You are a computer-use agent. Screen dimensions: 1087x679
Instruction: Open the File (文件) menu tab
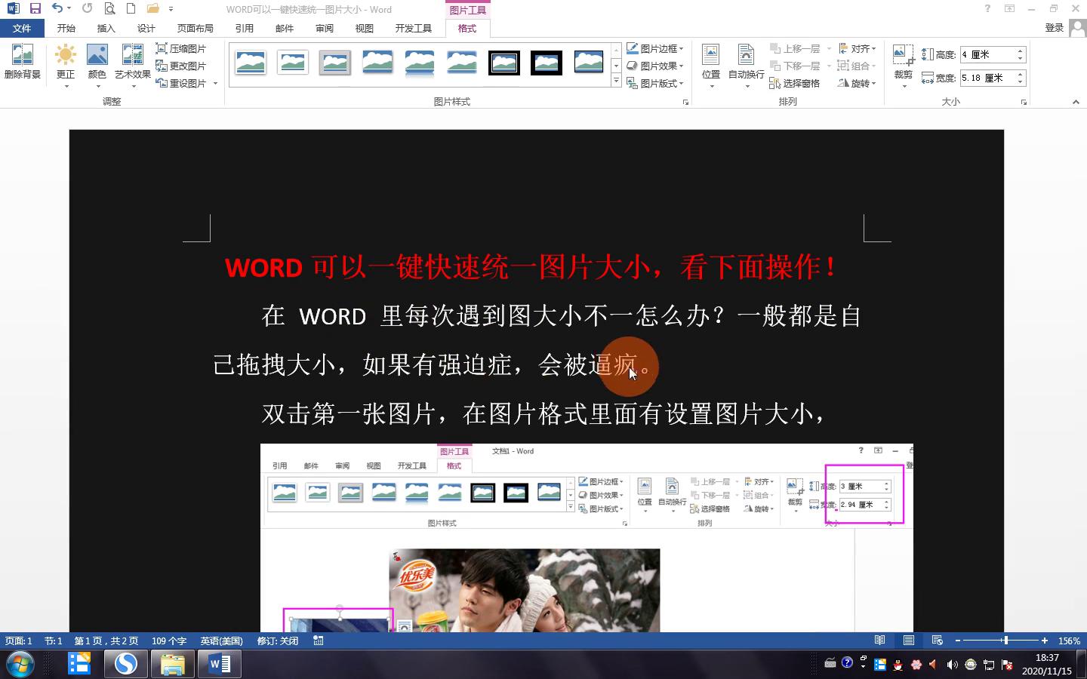(22, 28)
